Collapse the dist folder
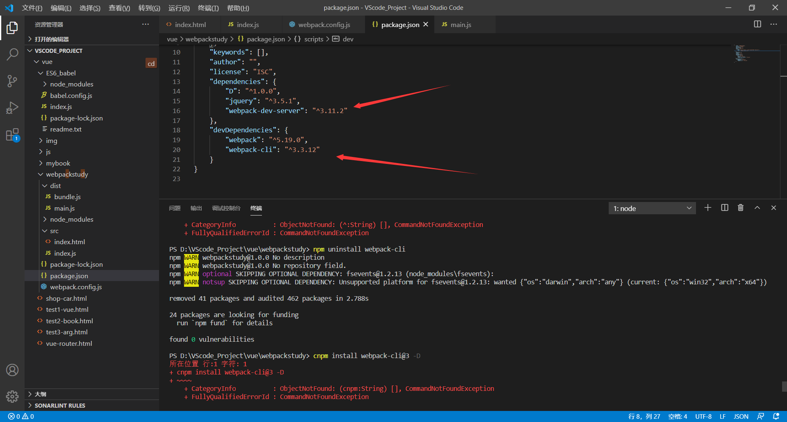 pyautogui.click(x=92, y=186)
